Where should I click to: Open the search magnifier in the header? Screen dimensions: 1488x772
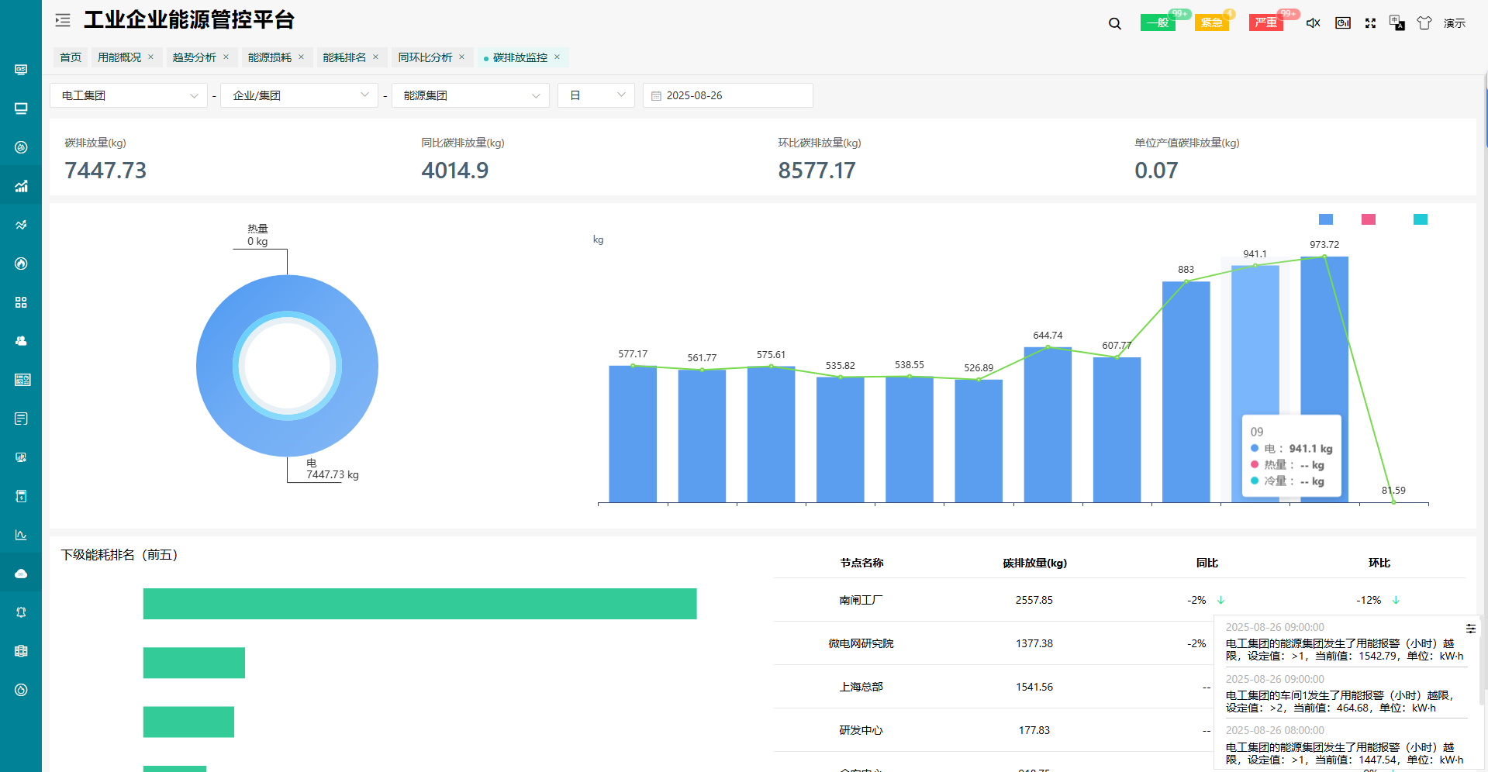click(1115, 23)
